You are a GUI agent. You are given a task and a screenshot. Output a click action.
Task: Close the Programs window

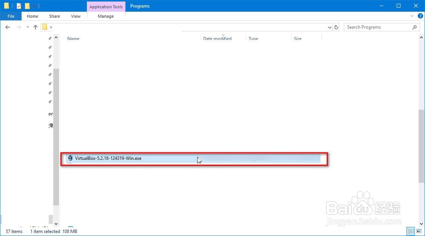click(x=416, y=6)
